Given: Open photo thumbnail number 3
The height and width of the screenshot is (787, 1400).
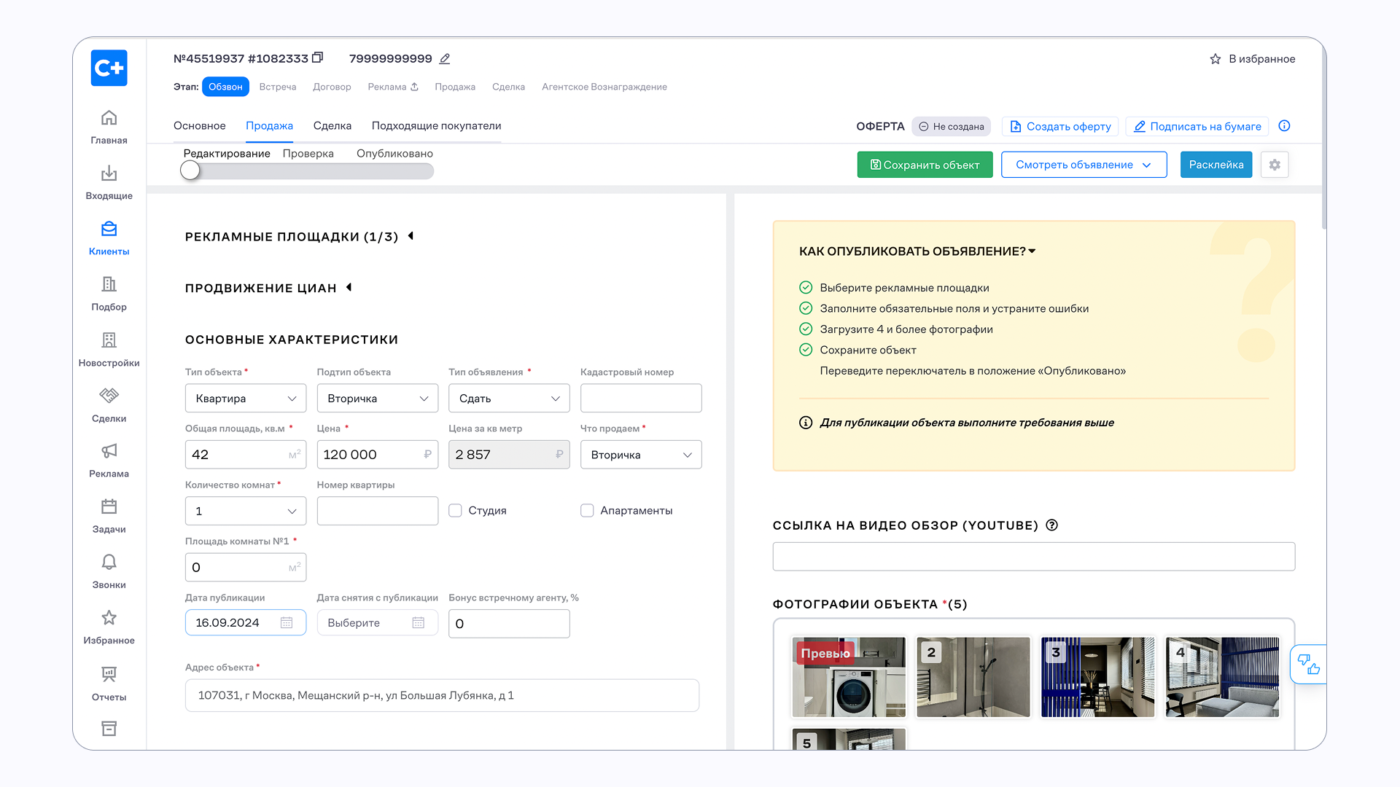Looking at the screenshot, I should 1097,677.
